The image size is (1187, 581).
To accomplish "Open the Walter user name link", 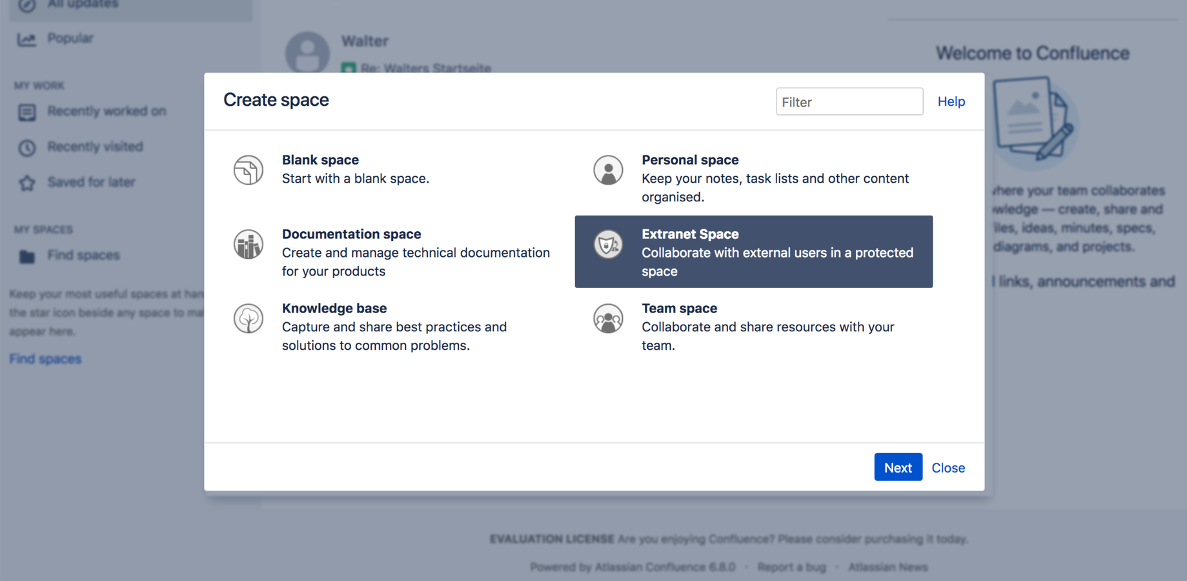I will 365,41.
